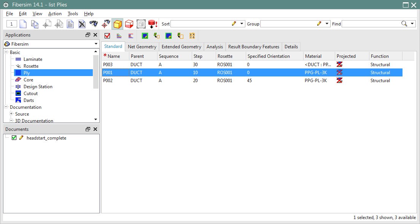Select the yellow solid cube display mode
The image size is (420, 224).
pyautogui.click(x=118, y=24)
